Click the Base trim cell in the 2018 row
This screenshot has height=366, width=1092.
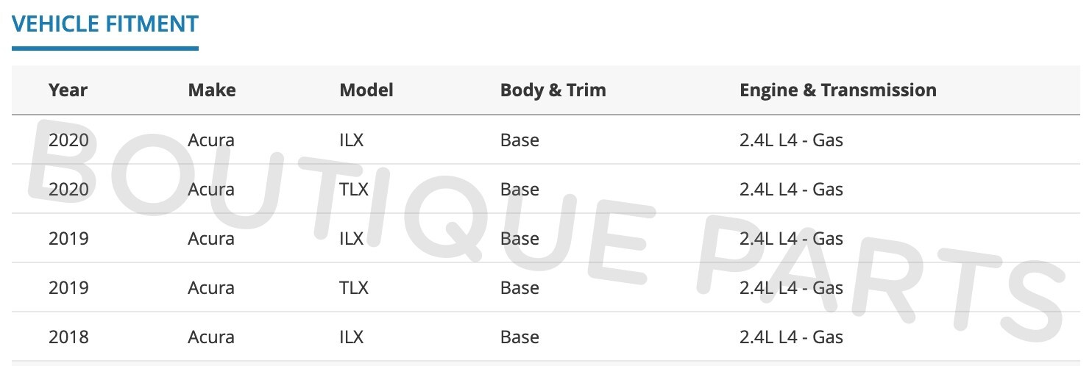tap(520, 337)
